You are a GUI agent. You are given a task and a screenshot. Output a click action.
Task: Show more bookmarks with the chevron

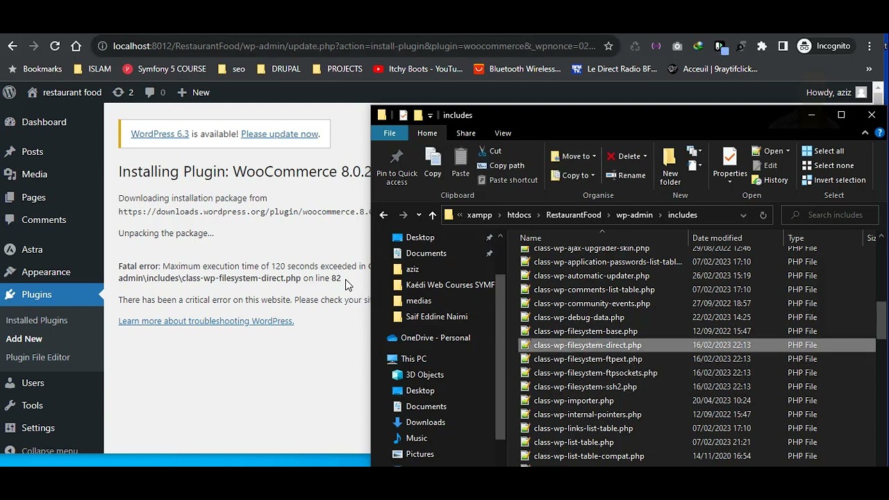tap(869, 69)
